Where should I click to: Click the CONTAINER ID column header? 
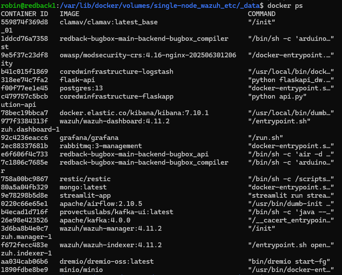(24, 14)
